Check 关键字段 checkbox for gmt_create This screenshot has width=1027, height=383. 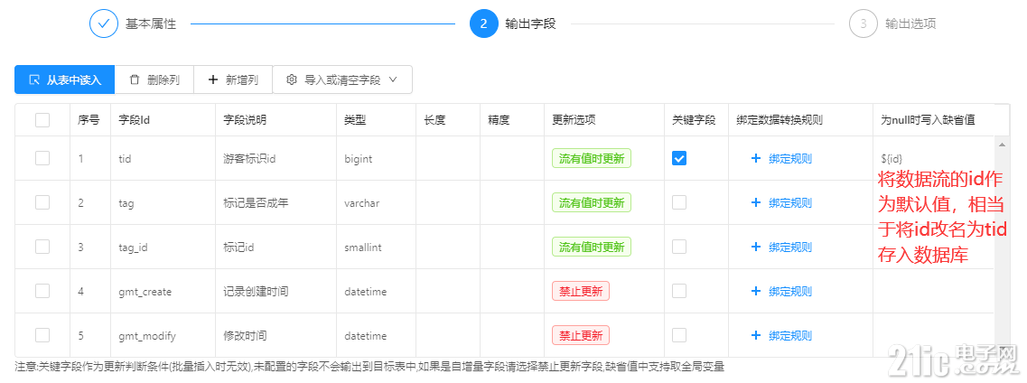[679, 291]
